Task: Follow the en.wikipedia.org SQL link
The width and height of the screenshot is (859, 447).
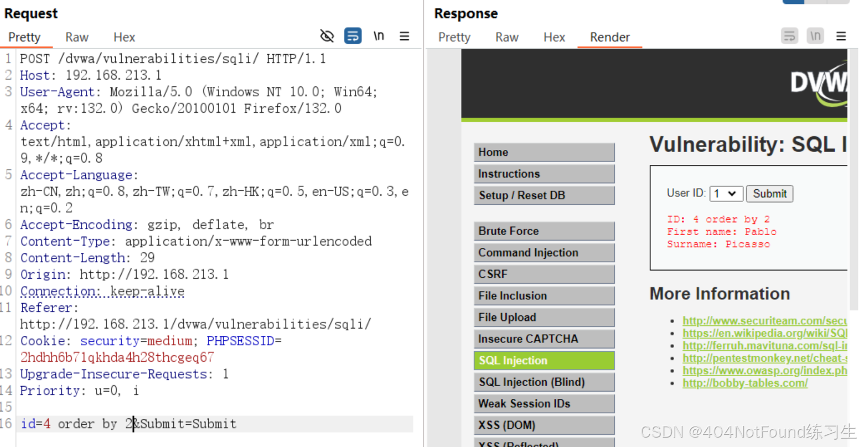Action: (764, 333)
